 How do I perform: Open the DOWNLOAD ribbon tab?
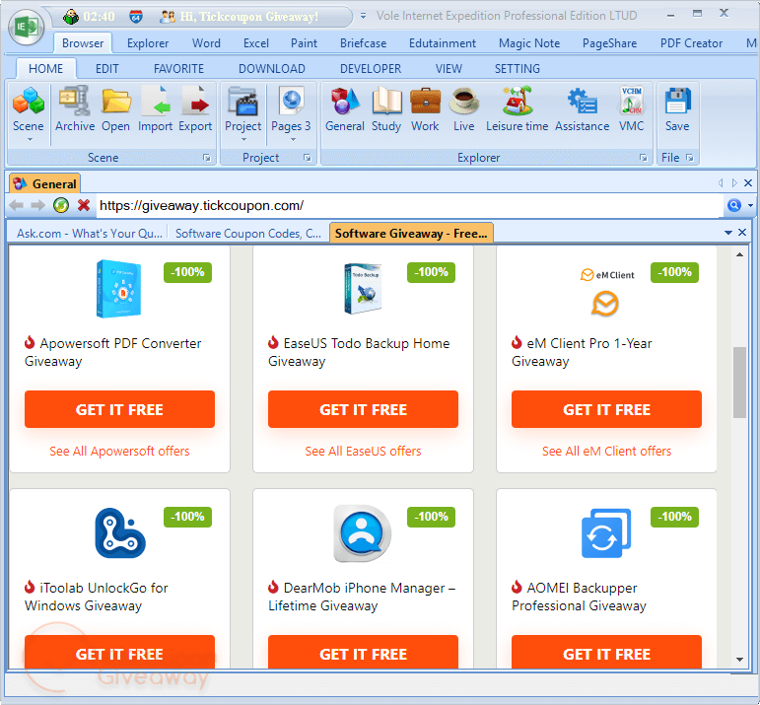pyautogui.click(x=272, y=69)
